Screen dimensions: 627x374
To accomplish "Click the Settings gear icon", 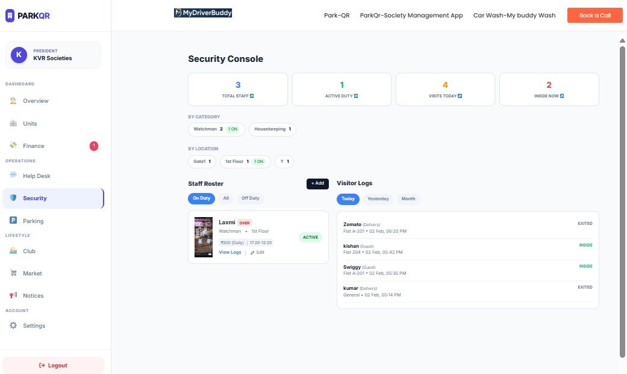I will pyautogui.click(x=13, y=325).
